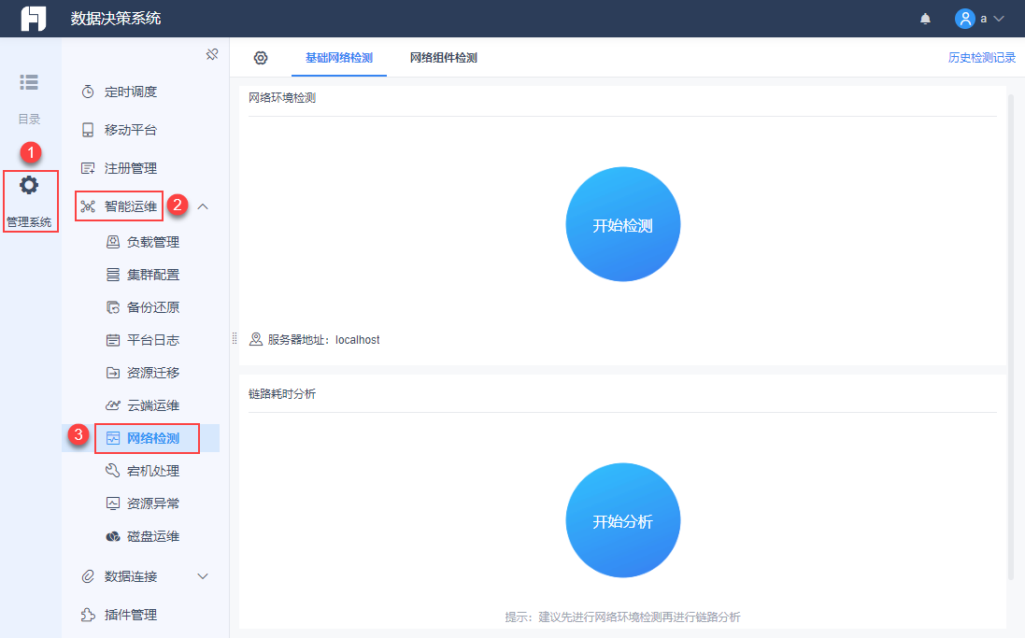The height and width of the screenshot is (638, 1025).
Task: Switch to the 基础网络检测 tab
Action: tap(338, 58)
